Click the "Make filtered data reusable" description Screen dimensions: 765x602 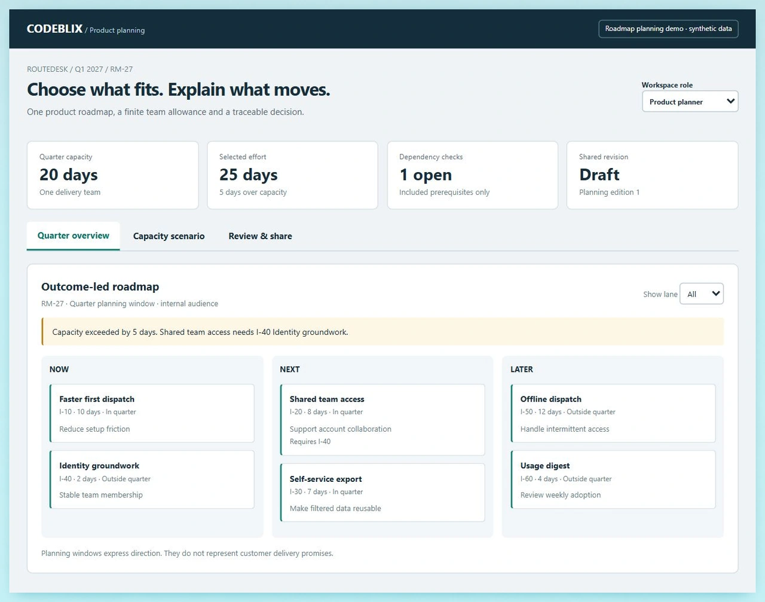coord(335,509)
